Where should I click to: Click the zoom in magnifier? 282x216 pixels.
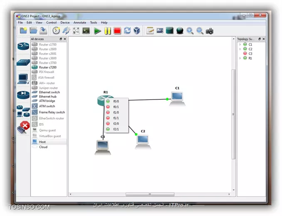(190, 31)
